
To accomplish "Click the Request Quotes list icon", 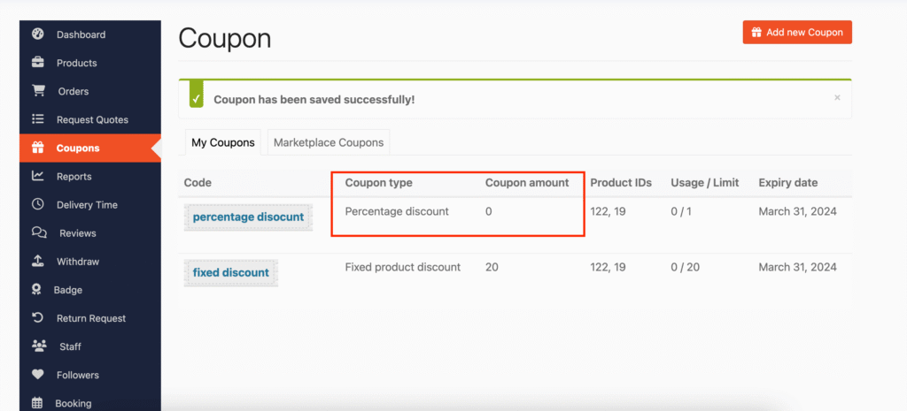I will coord(38,119).
